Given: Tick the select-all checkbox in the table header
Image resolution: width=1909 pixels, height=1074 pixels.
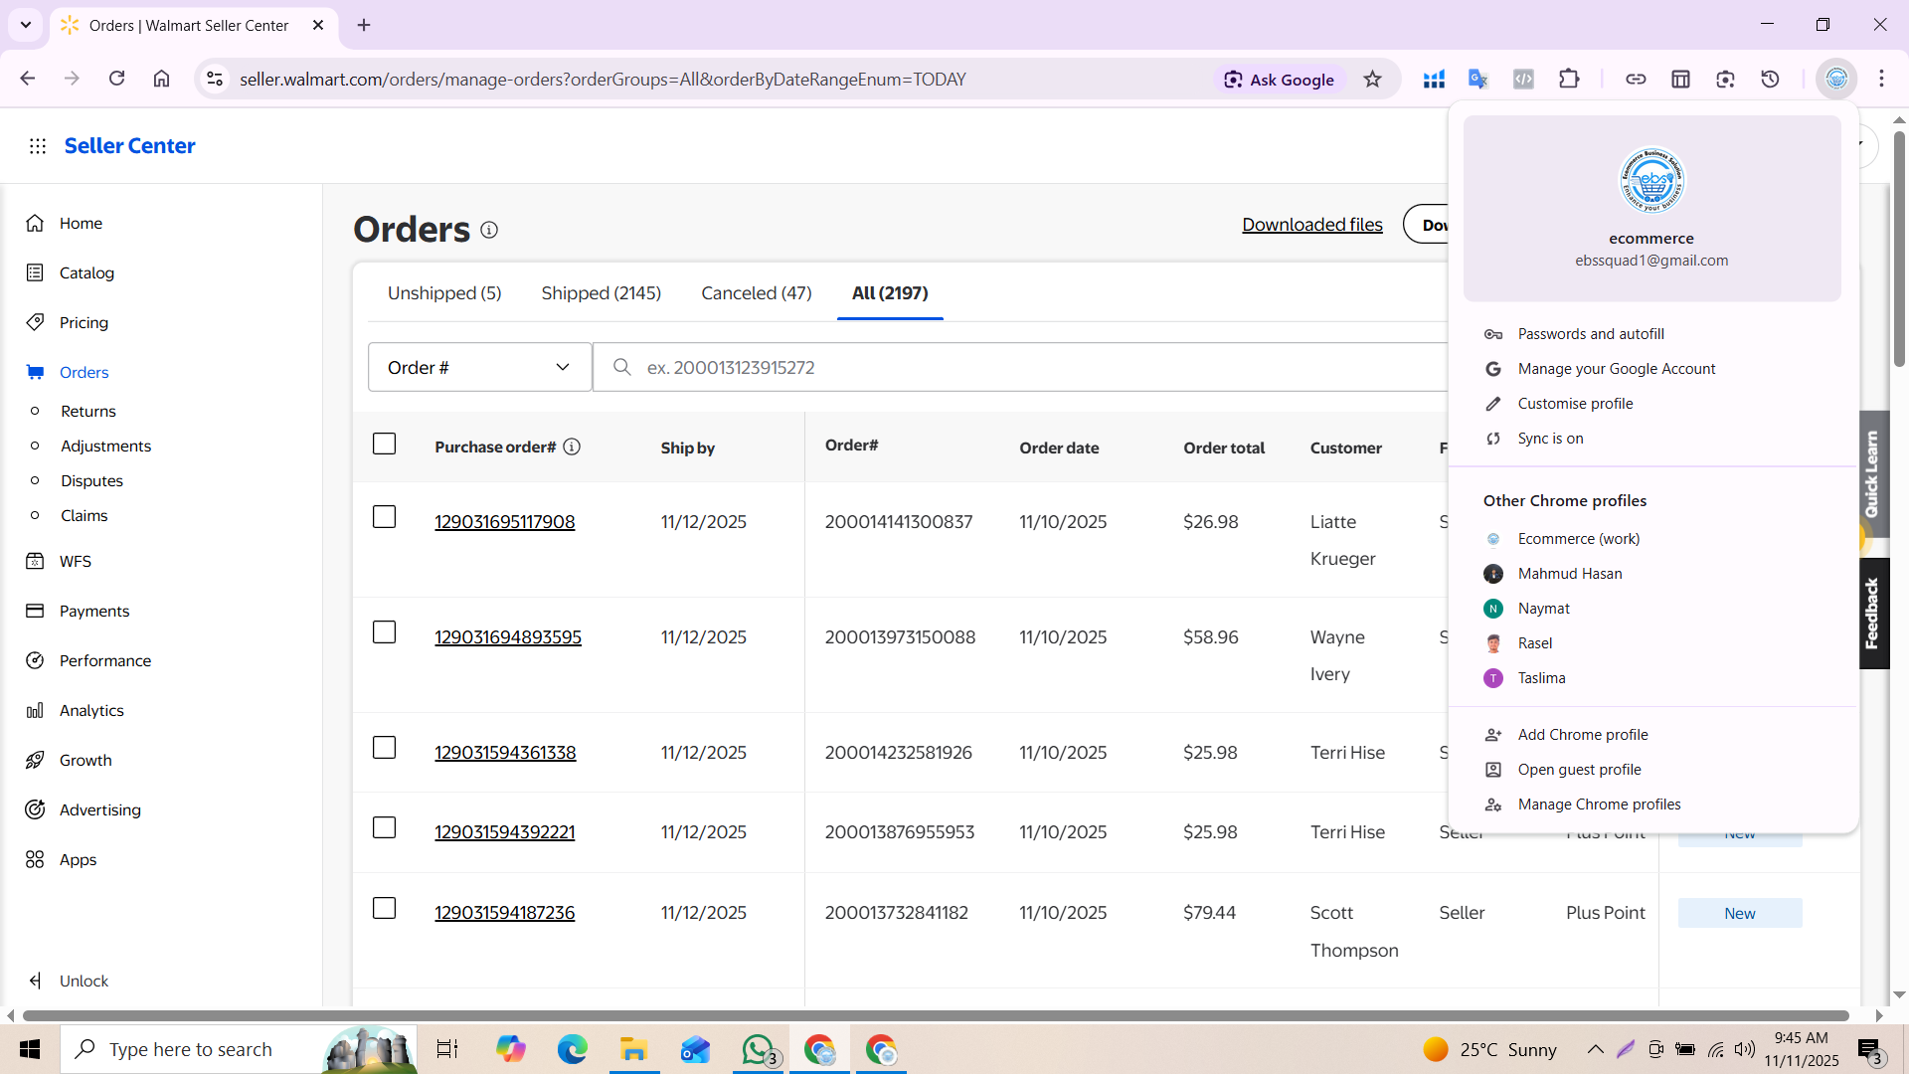Looking at the screenshot, I should 384,444.
